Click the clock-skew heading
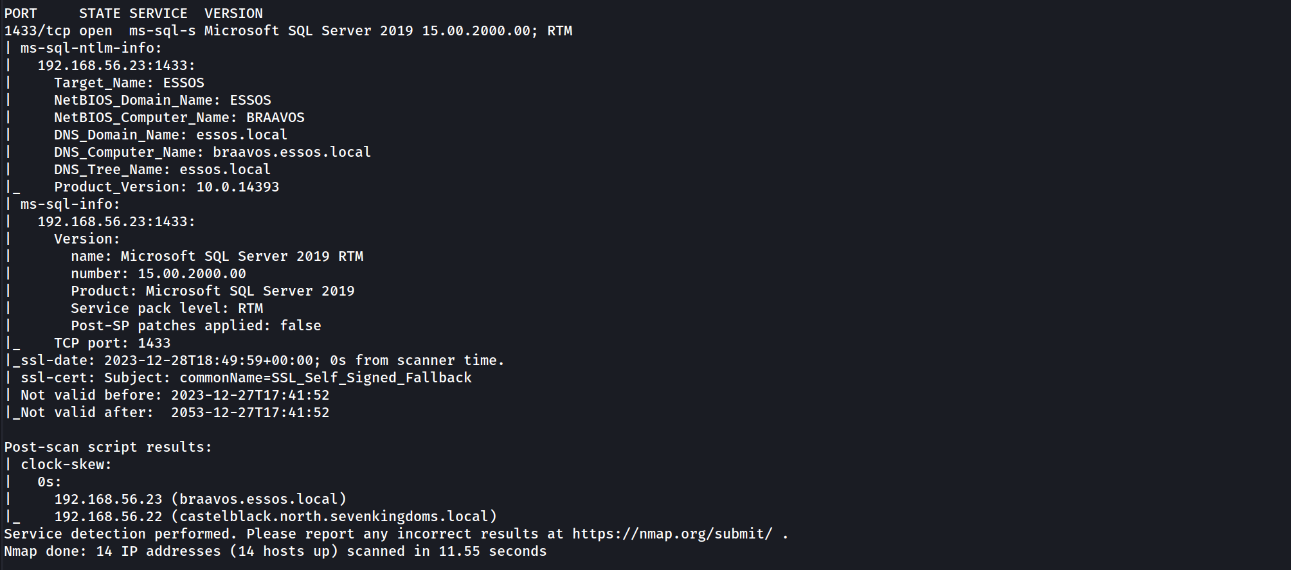 click(66, 465)
